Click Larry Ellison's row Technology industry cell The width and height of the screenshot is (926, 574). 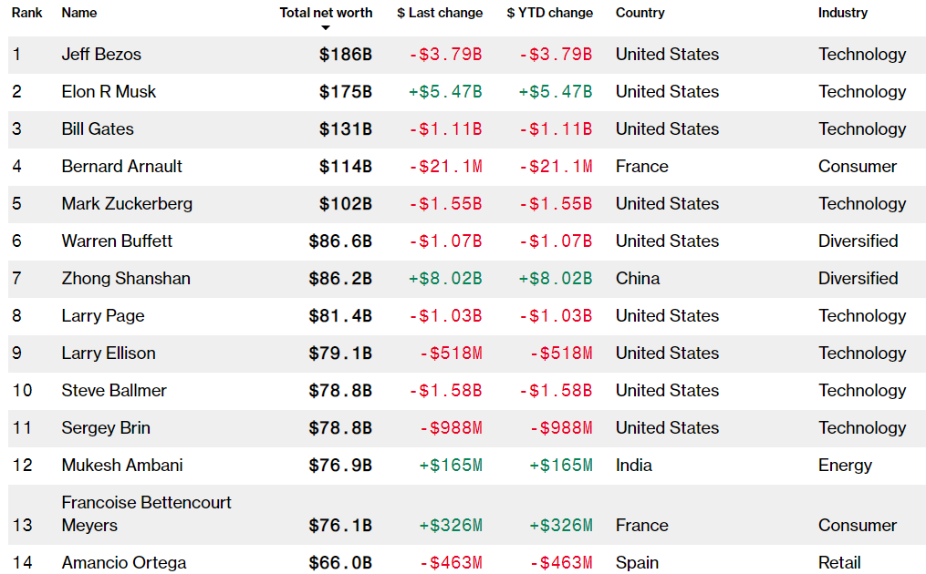[x=862, y=354]
